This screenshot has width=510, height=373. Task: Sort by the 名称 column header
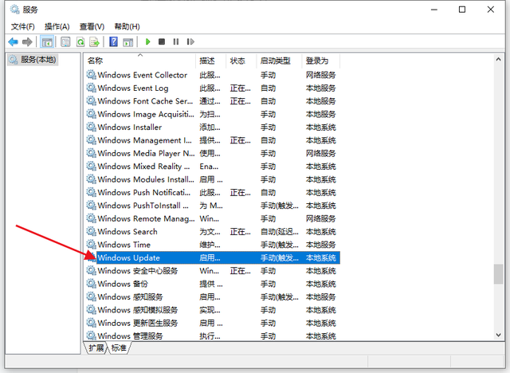pyautogui.click(x=140, y=61)
